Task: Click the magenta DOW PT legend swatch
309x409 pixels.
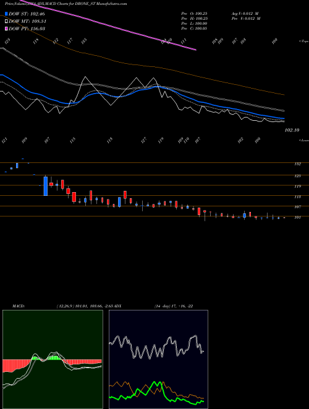Action: coord(6,29)
